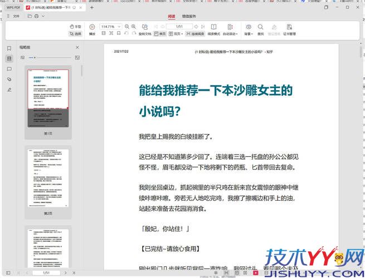The height and width of the screenshot is (278, 365).
Task: Click Rotate Document (旋转文档) button
Action: pos(145,29)
